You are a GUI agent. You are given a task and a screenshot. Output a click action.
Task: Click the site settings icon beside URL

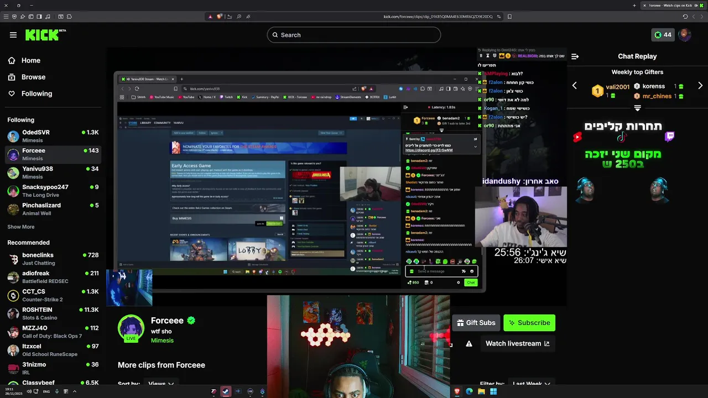click(499, 17)
